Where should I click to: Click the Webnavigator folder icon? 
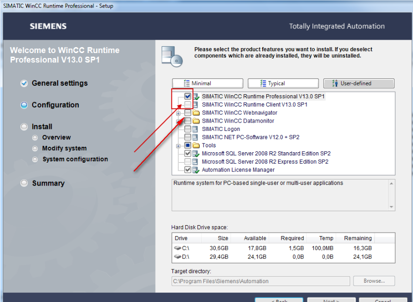[x=196, y=113]
